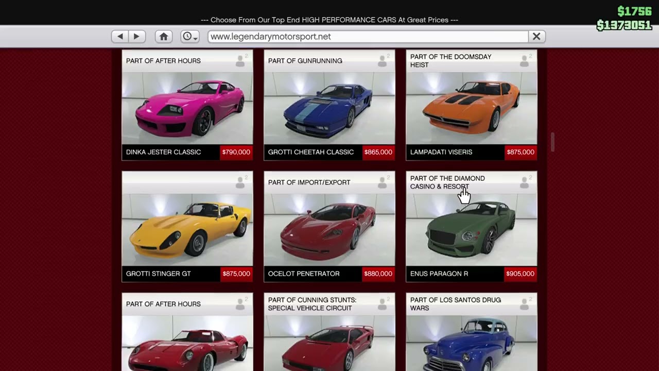Click the $905,000 price tag

point(521,274)
